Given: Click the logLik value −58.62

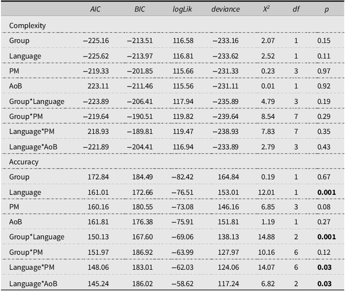Looking at the screenshot, I should coord(182,284).
